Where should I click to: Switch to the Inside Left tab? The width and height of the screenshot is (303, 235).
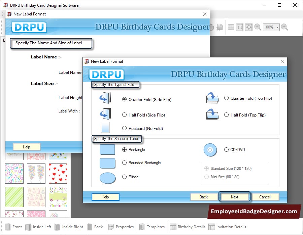click(x=38, y=227)
